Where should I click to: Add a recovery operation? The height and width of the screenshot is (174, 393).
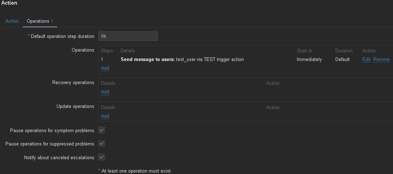pyautogui.click(x=105, y=92)
